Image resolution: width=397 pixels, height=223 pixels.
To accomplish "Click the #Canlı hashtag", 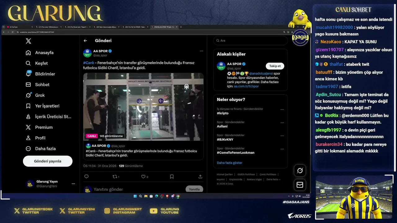I will tap(89, 63).
